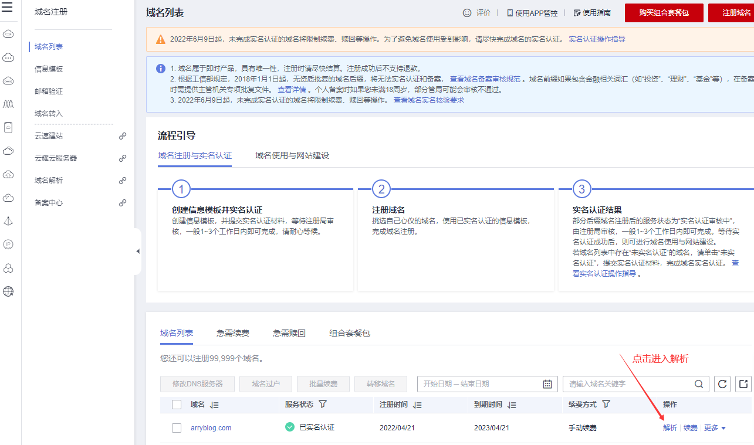This screenshot has width=754, height=445.
Task: Click the domain keyword search field
Action: 635,384
